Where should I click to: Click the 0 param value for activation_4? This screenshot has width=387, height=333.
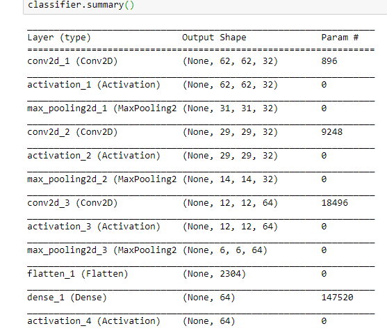(x=324, y=321)
